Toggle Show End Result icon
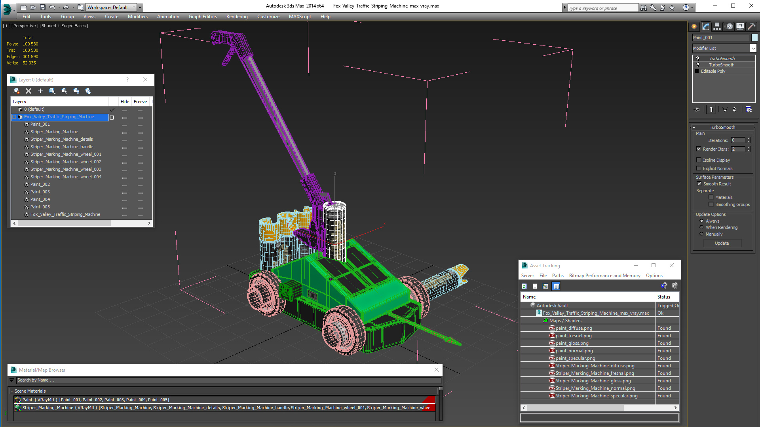 (x=711, y=110)
